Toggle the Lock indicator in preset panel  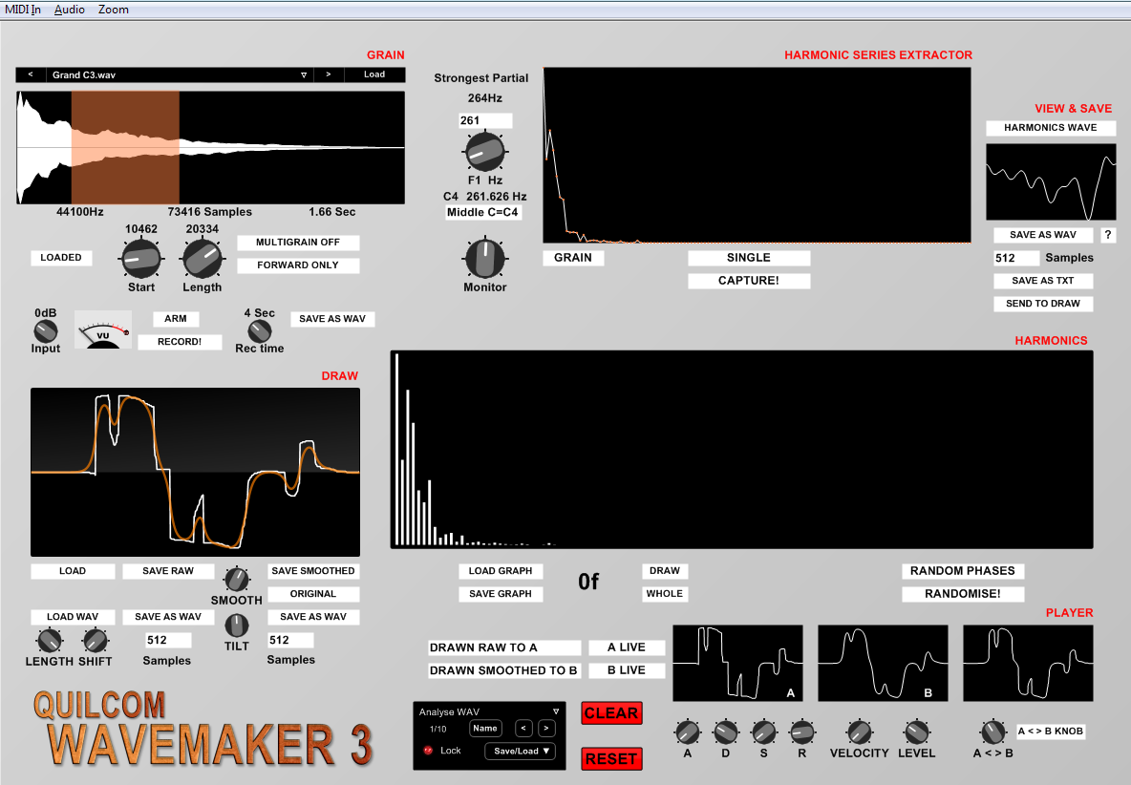coord(427,751)
